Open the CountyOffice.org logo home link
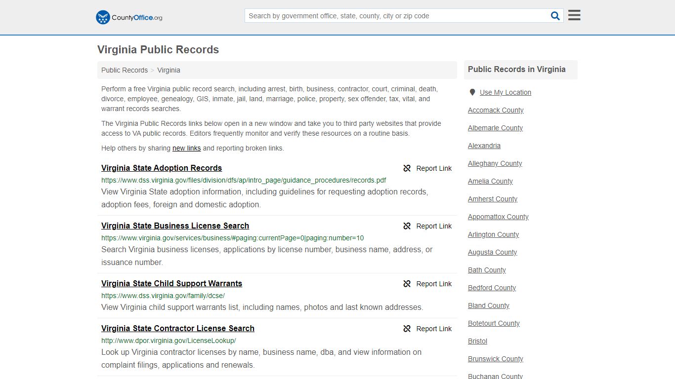 [x=129, y=17]
